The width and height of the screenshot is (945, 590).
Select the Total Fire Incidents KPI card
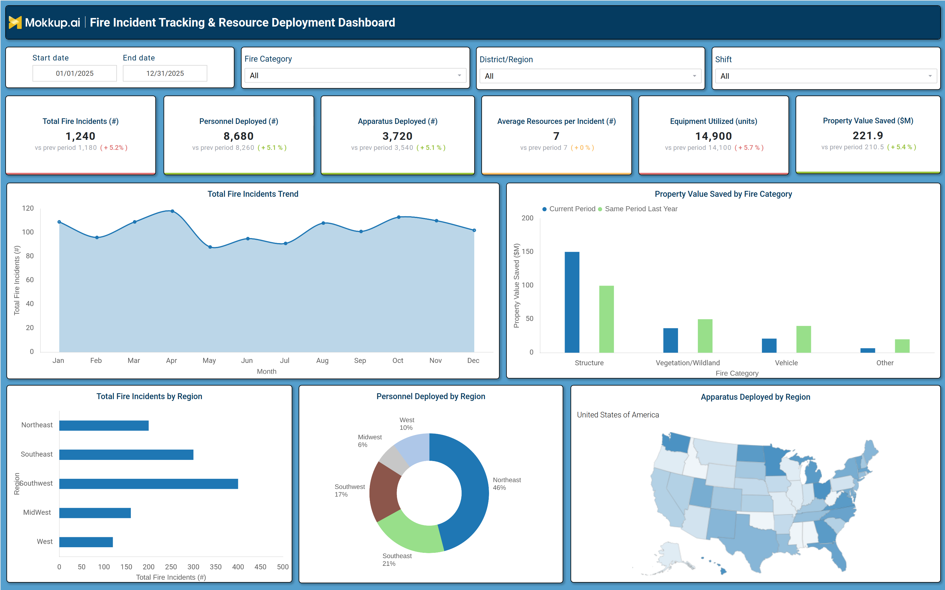(80, 135)
